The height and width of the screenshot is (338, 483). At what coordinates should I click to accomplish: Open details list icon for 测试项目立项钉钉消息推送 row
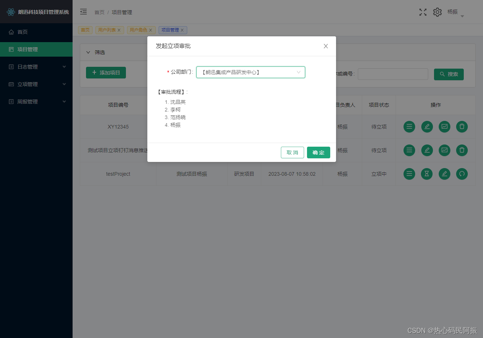[409, 150]
